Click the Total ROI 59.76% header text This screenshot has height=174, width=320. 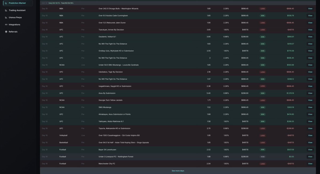click(x=67, y=3)
